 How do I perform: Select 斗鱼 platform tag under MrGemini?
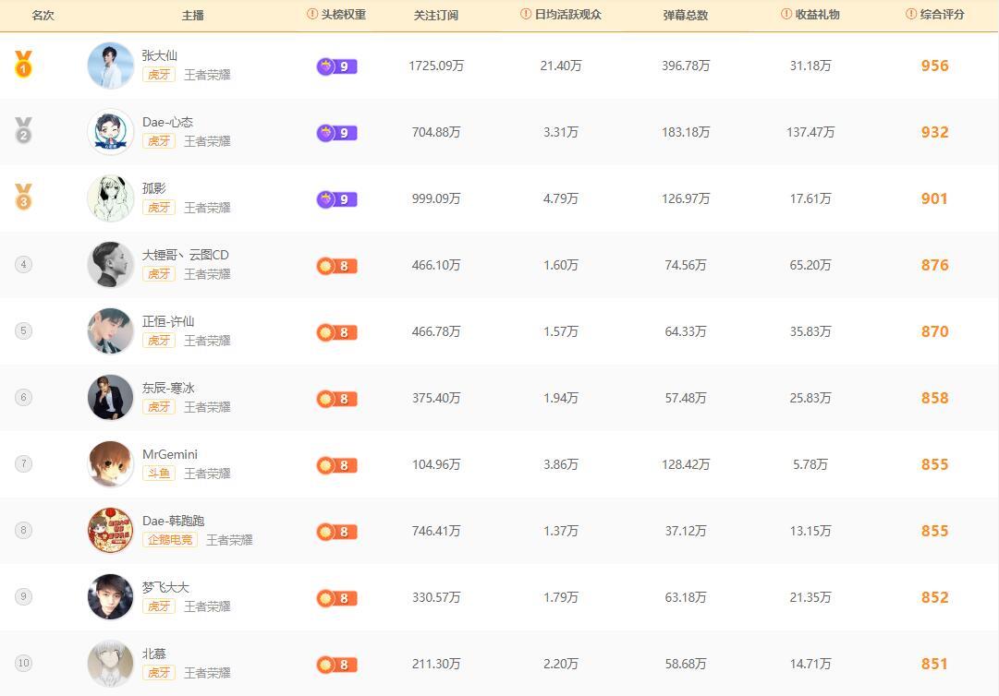[x=158, y=474]
